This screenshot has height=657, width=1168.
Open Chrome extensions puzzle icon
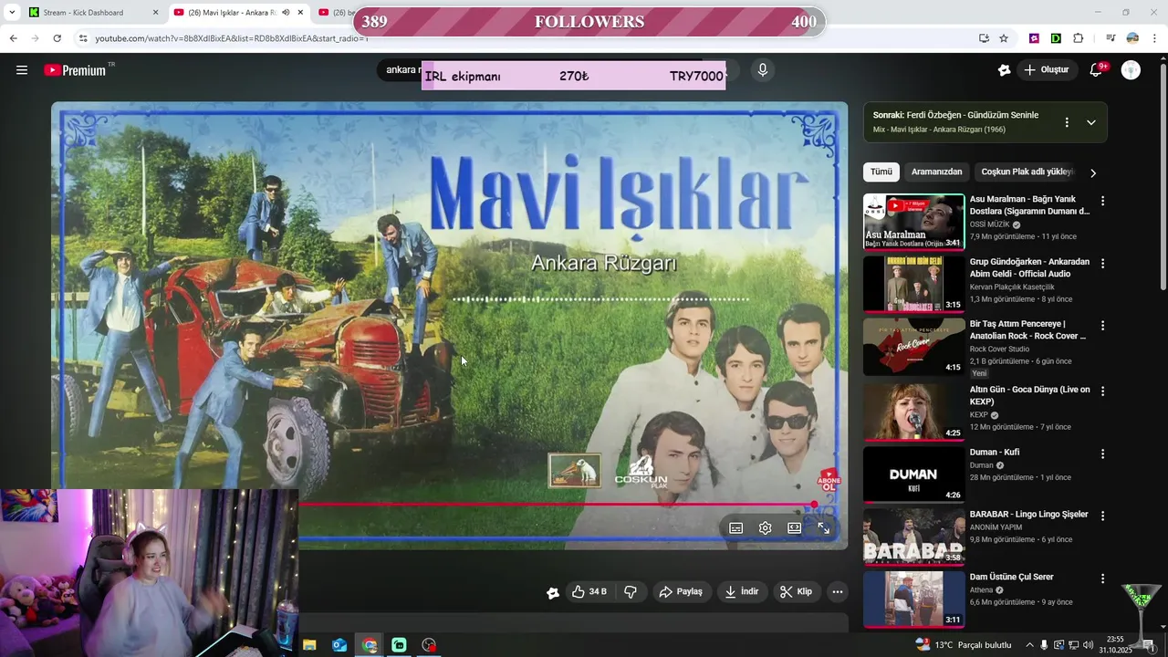1078,38
